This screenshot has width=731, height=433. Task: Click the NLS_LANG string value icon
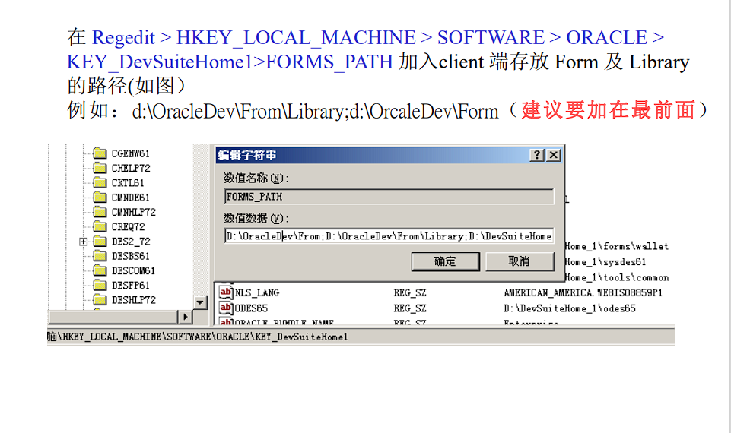tap(226, 292)
